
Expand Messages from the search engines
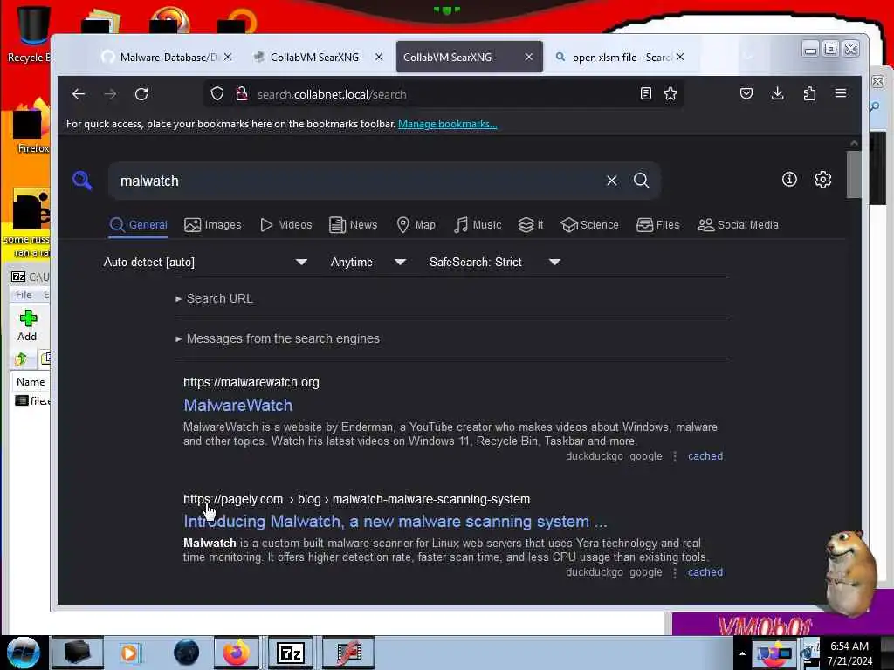click(x=278, y=338)
